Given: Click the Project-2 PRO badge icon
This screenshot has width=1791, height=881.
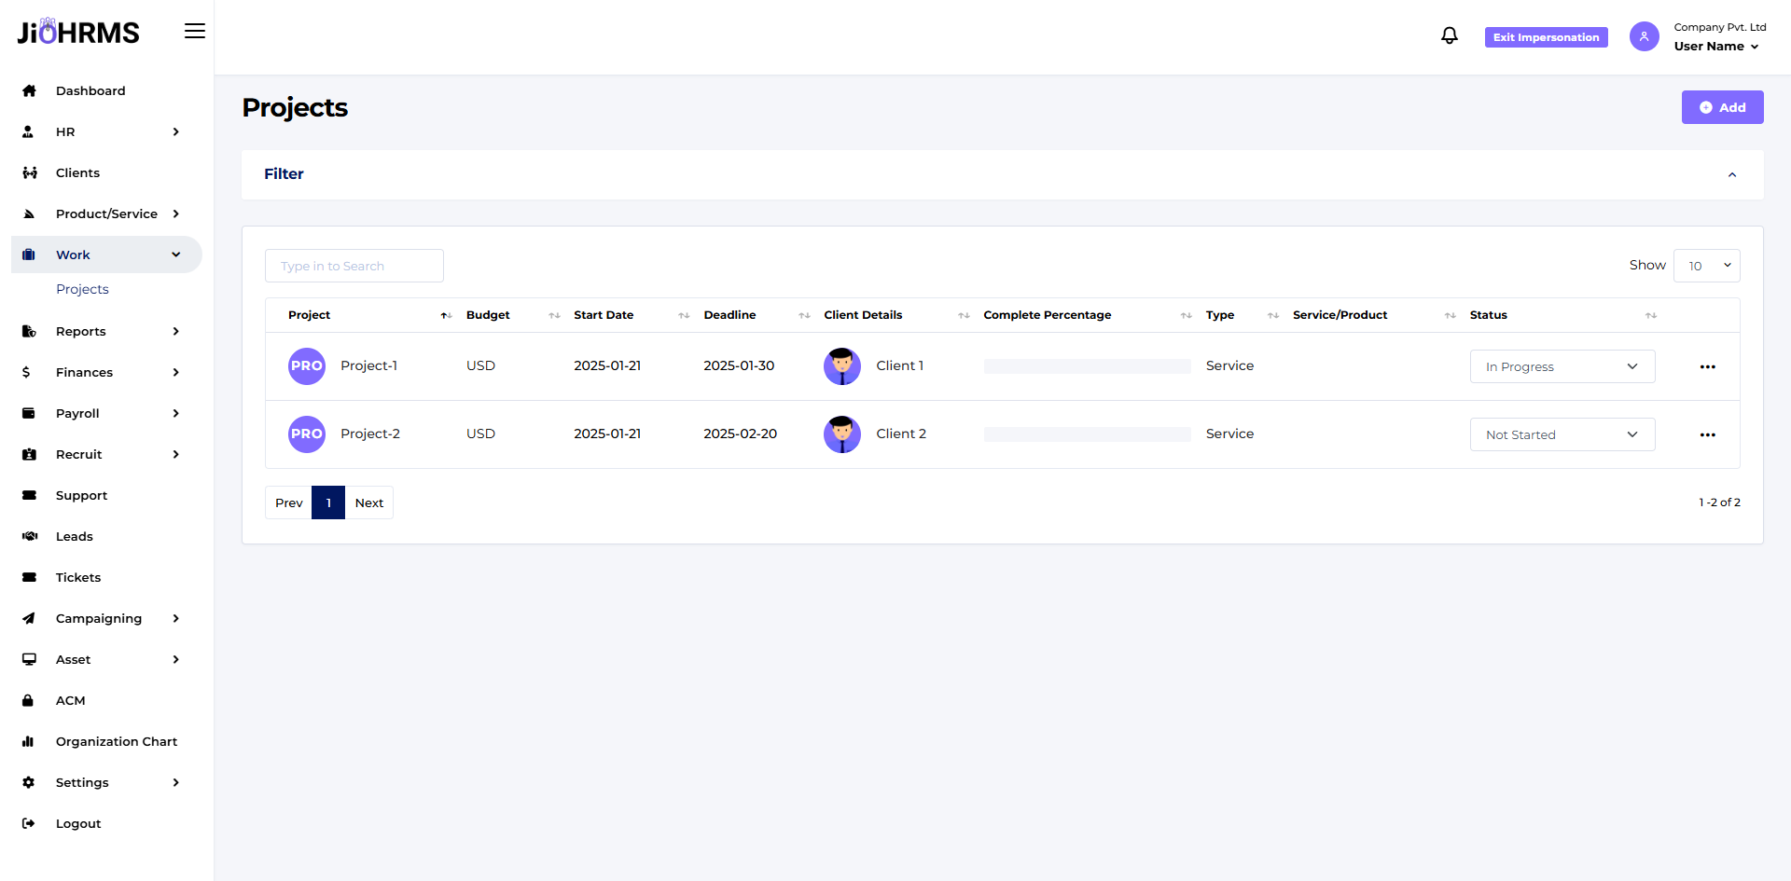Looking at the screenshot, I should (x=306, y=434).
